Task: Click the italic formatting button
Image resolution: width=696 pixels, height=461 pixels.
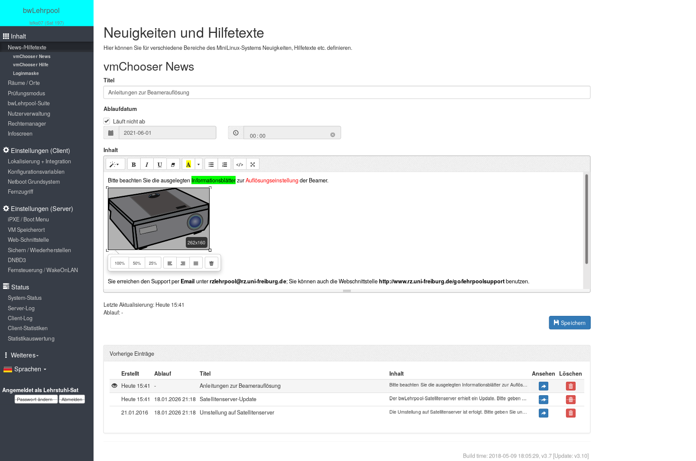Action: point(147,165)
